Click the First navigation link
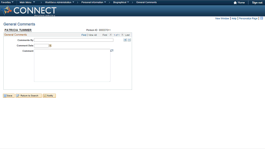The height and width of the screenshot is (149, 265). pos(105,35)
